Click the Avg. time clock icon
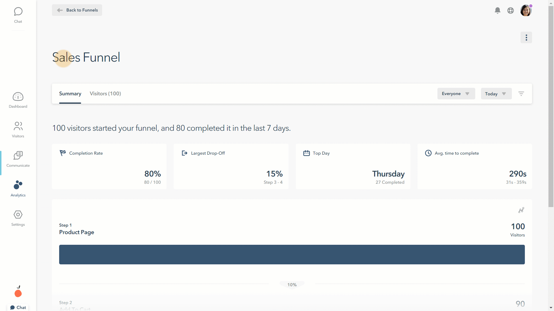554x311 pixels. (x=428, y=153)
